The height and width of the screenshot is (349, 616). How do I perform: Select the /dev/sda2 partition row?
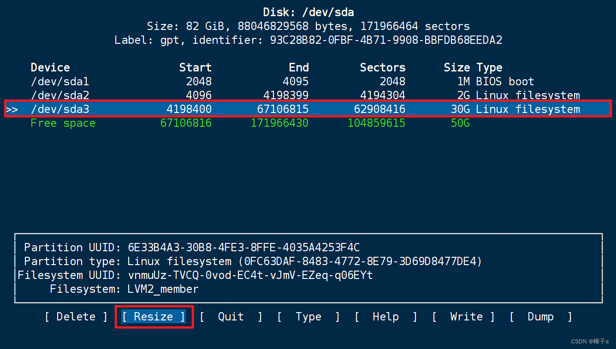[308, 95]
